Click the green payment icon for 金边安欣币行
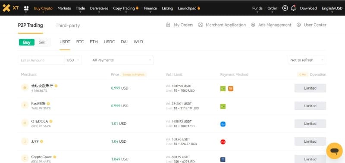 pyautogui.click(x=223, y=89)
